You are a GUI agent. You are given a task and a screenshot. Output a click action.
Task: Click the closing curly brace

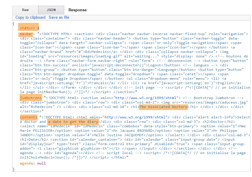[x=14, y=169]
